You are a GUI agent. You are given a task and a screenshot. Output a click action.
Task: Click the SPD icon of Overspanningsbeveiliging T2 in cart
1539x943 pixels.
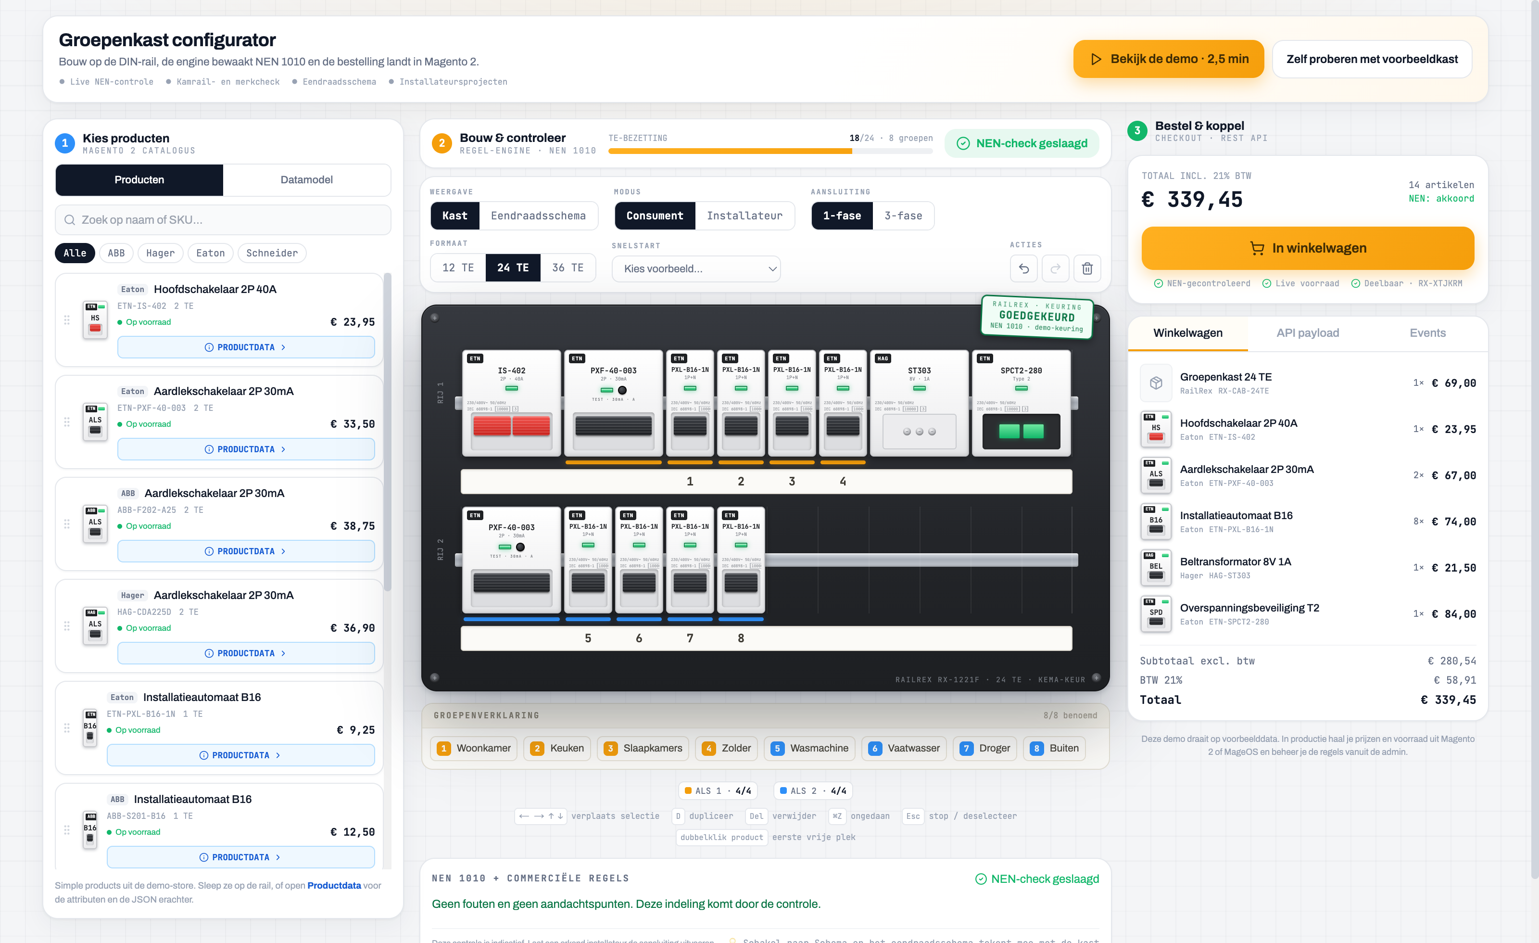1156,614
